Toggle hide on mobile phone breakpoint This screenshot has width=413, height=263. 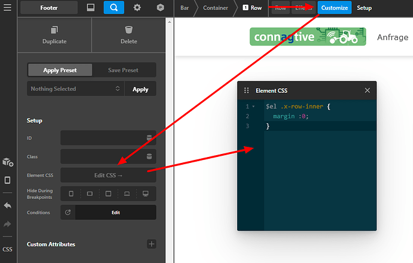click(71, 194)
